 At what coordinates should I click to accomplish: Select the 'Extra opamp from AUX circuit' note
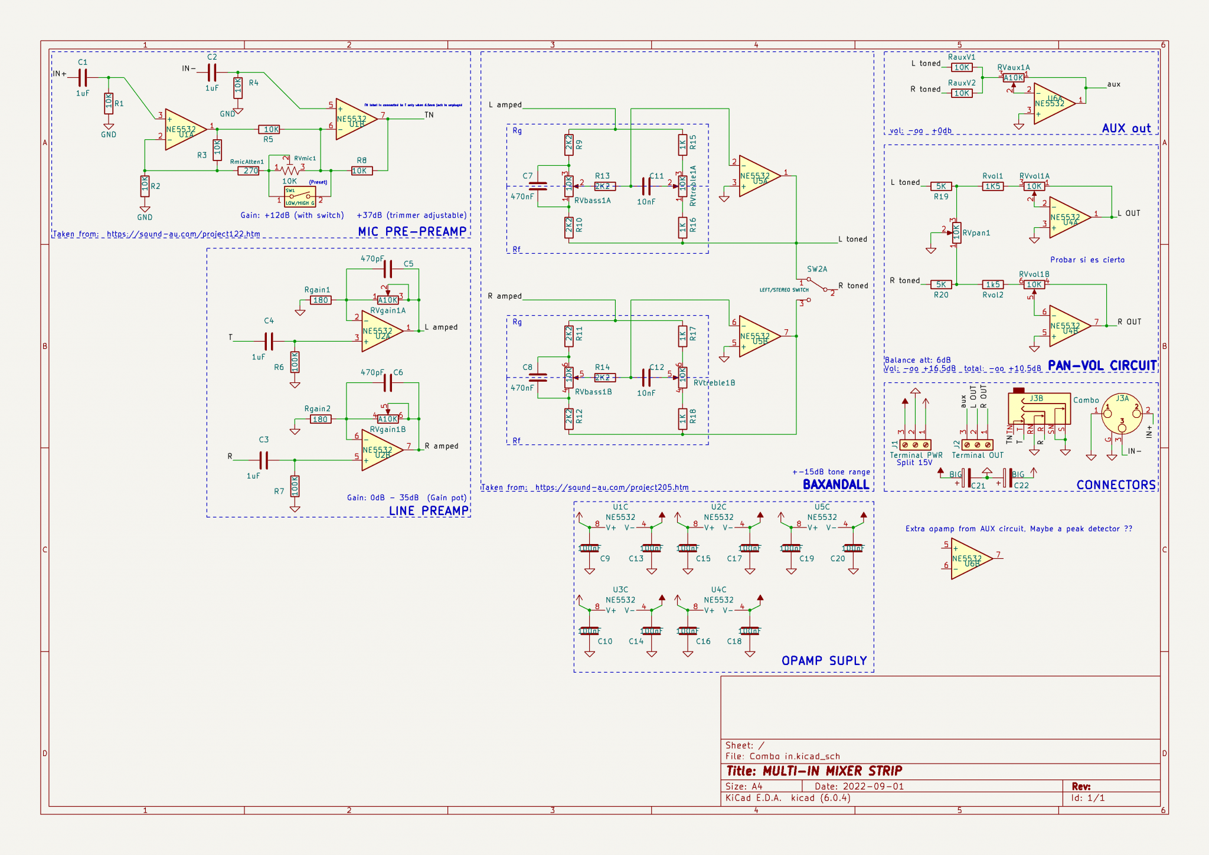[x=1019, y=529]
